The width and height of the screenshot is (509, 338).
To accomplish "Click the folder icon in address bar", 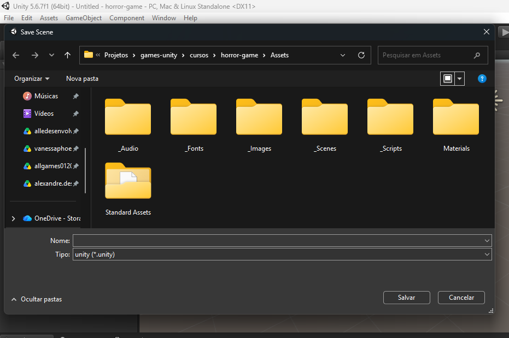I will pyautogui.click(x=89, y=55).
